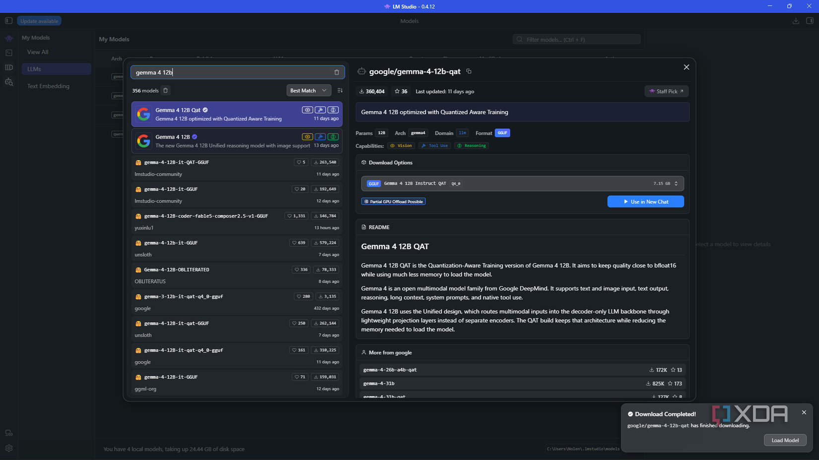Click the Vision tag under Capabilities
This screenshot has height=460, width=819.
pos(401,146)
